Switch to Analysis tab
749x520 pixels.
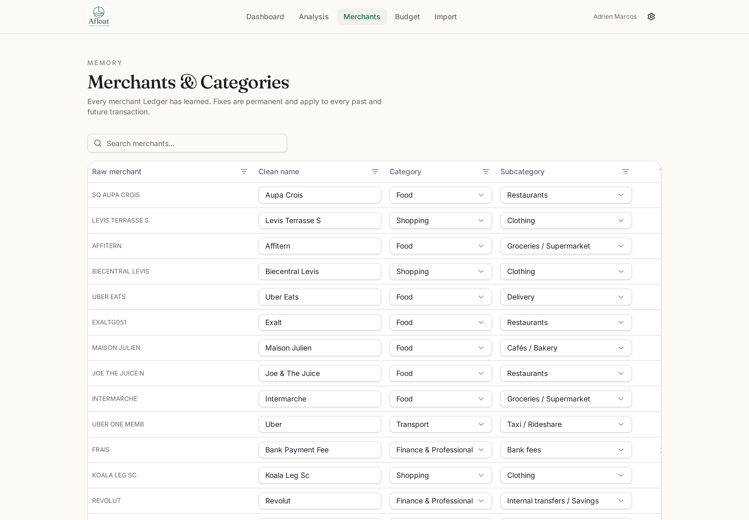[x=314, y=17]
